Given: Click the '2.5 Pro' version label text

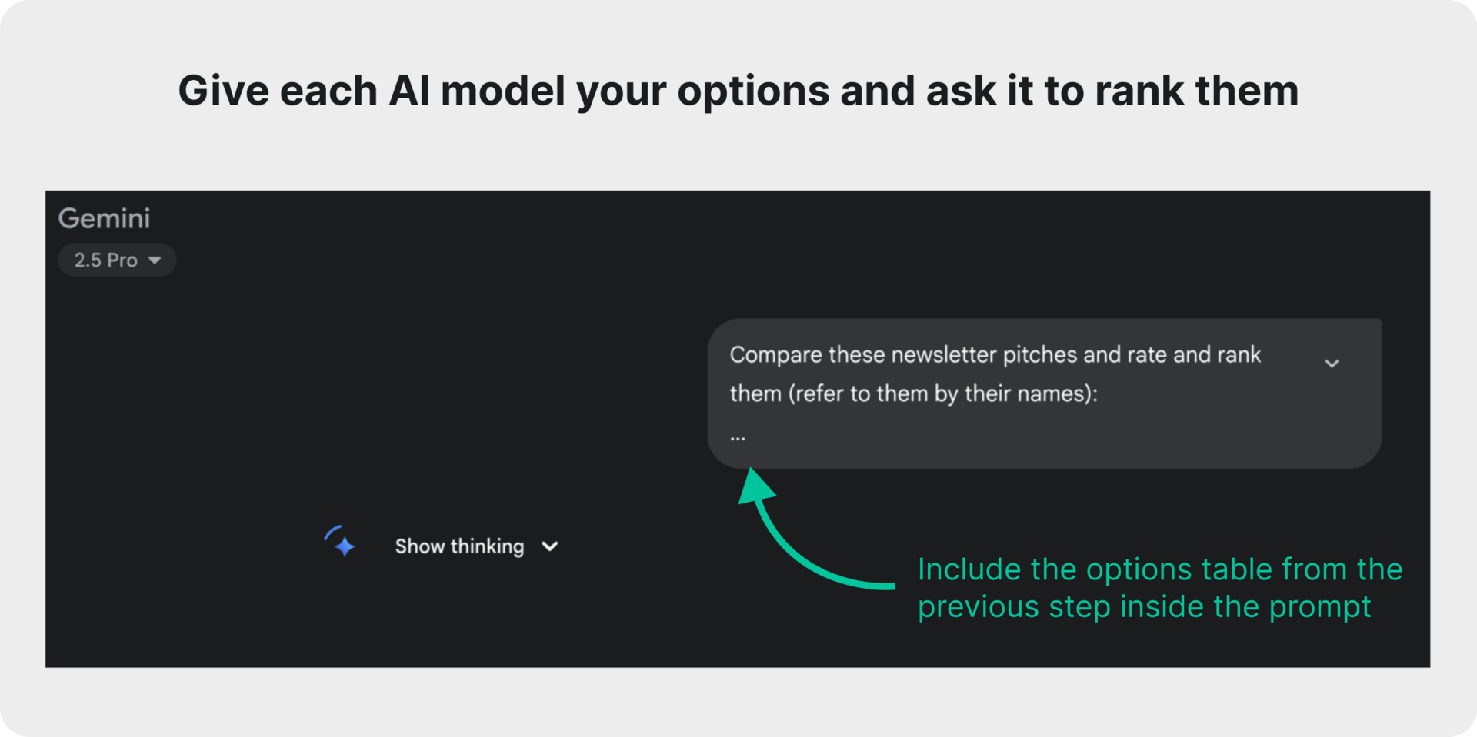Looking at the screenshot, I should coord(105,260).
